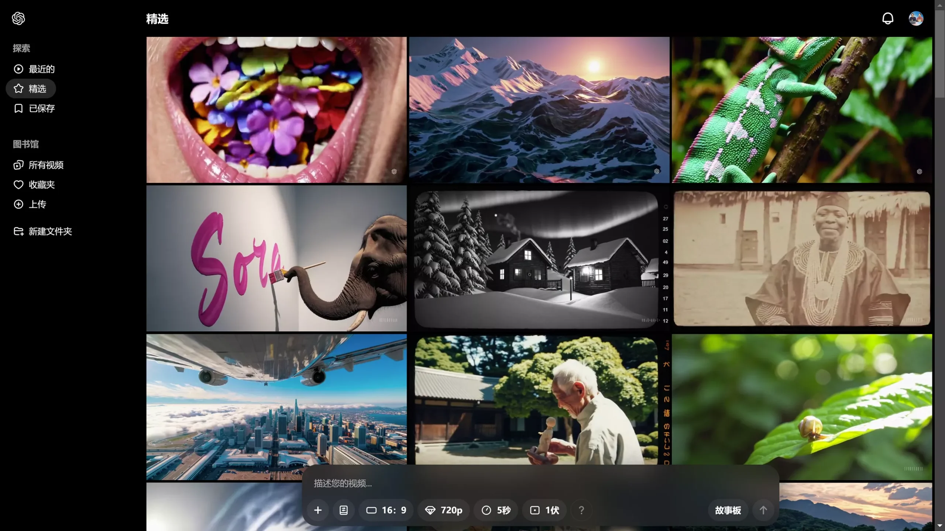
Task: Click the question mark help icon
Action: click(581, 510)
